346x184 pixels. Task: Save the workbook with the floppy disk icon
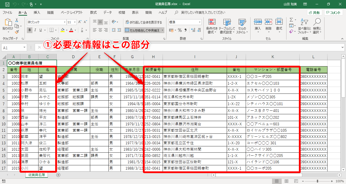[7, 4]
